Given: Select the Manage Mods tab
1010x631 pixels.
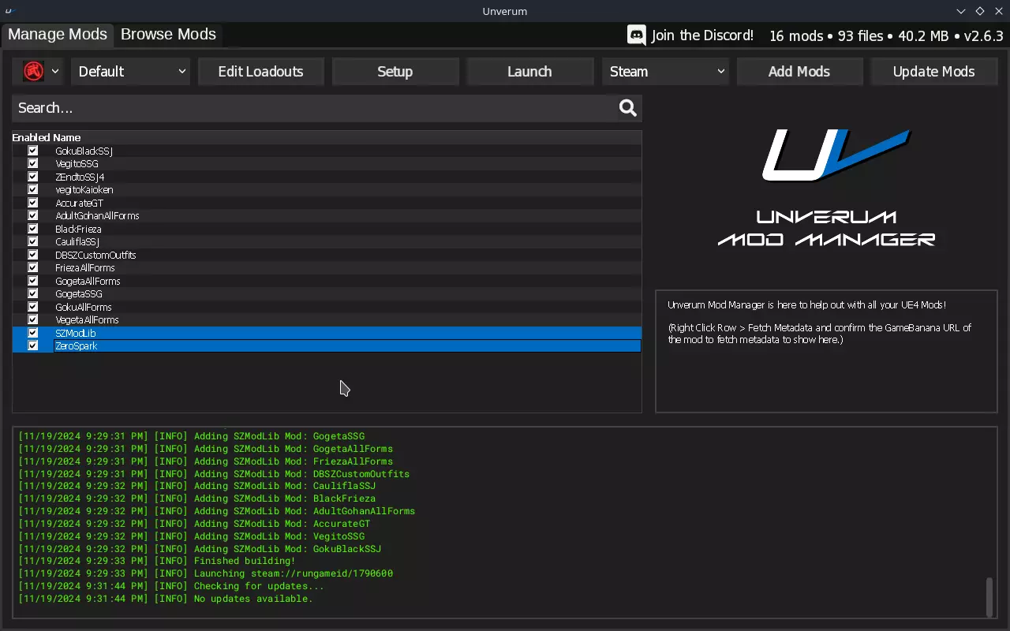Looking at the screenshot, I should [x=58, y=35].
